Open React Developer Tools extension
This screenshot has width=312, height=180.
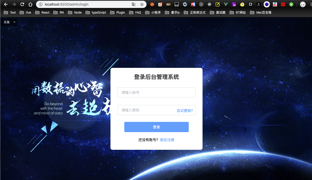tap(209, 4)
